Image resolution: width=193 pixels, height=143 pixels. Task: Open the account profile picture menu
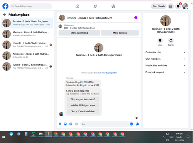(x=185, y=6)
